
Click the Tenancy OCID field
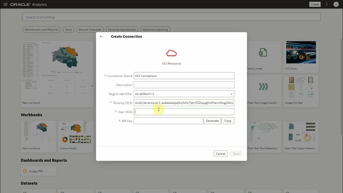(x=184, y=103)
